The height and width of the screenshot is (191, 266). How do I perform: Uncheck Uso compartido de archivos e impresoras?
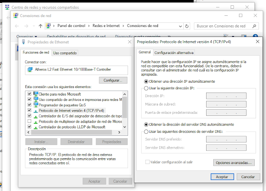(30, 99)
